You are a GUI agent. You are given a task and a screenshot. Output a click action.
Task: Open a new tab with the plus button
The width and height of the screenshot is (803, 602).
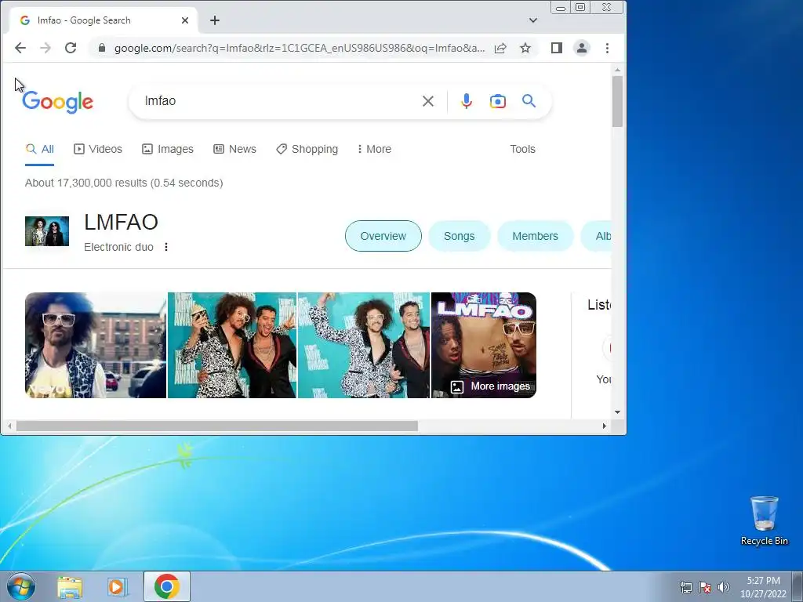point(215,20)
